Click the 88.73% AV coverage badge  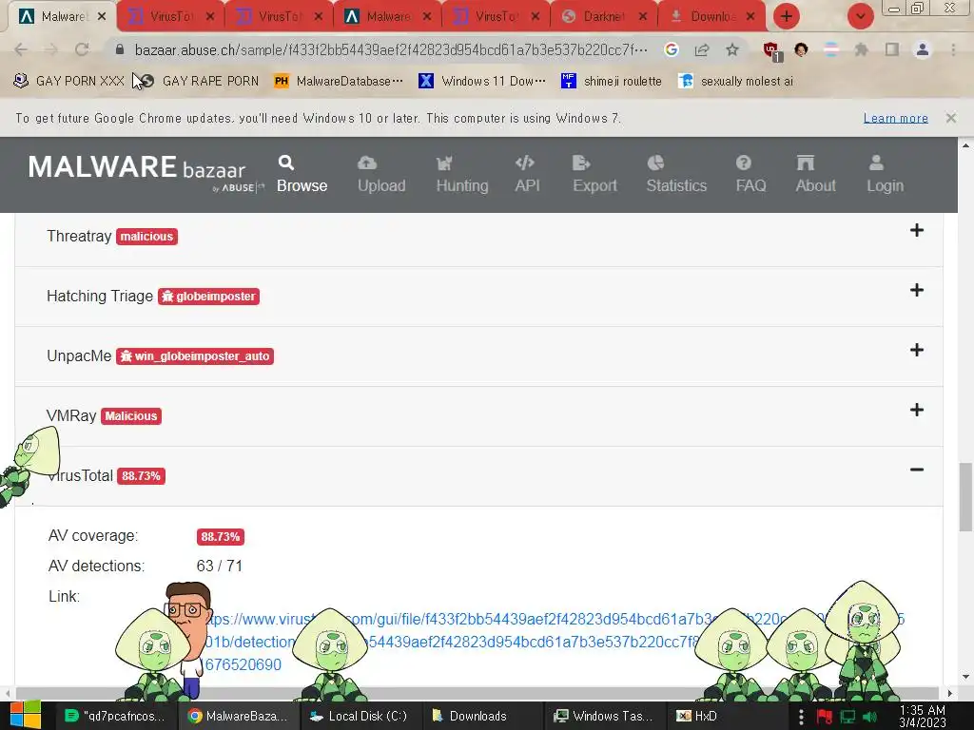[221, 537]
